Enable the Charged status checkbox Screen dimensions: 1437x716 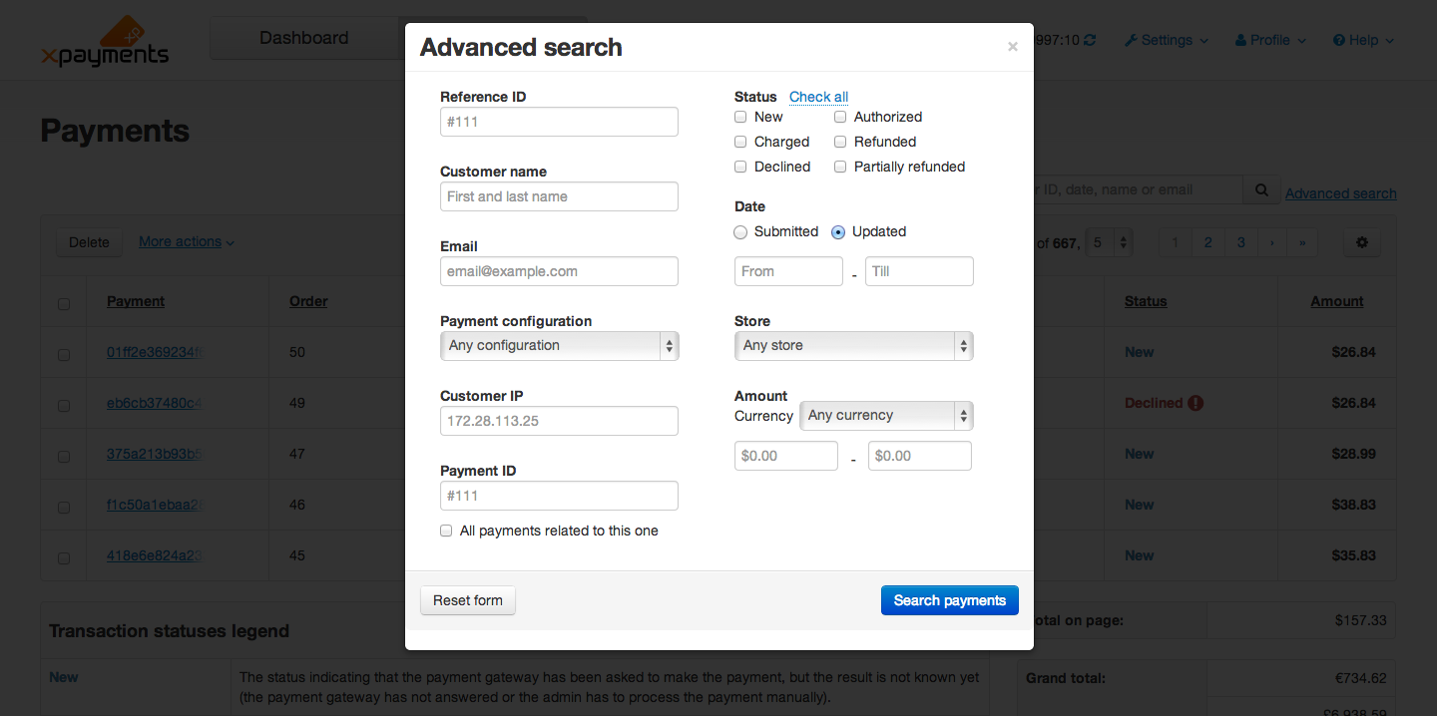point(740,142)
